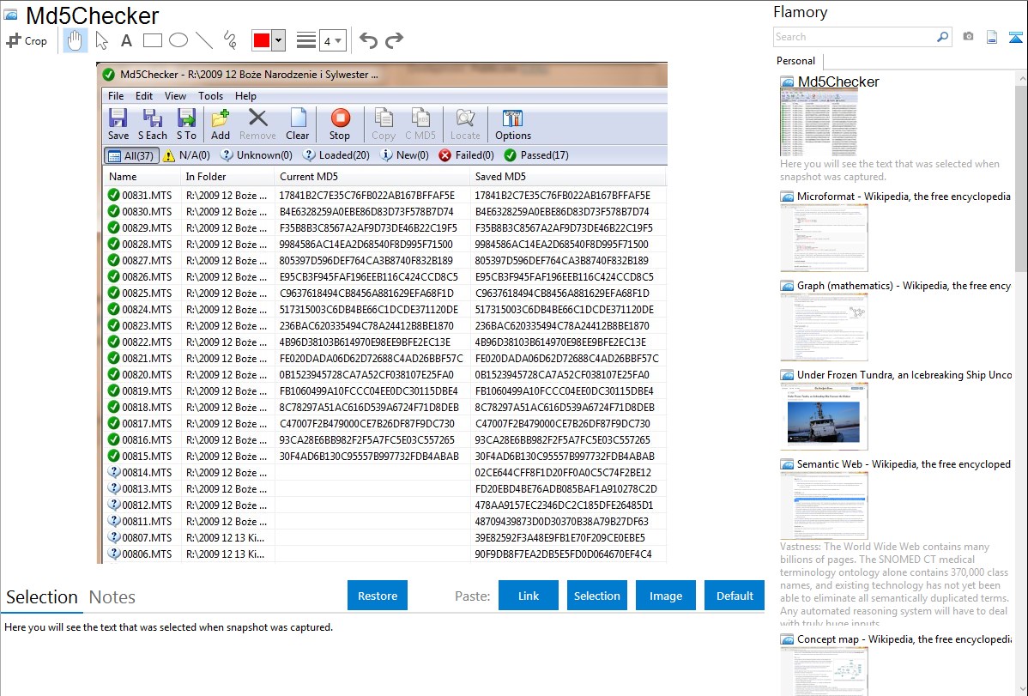Open the Personal tab

pyautogui.click(x=795, y=61)
